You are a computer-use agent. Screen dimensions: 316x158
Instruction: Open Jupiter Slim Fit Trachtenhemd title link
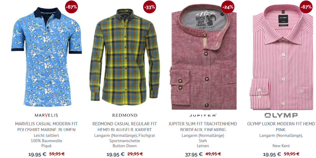[203, 127]
